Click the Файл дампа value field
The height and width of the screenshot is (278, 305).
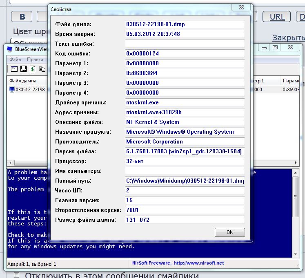point(185,24)
